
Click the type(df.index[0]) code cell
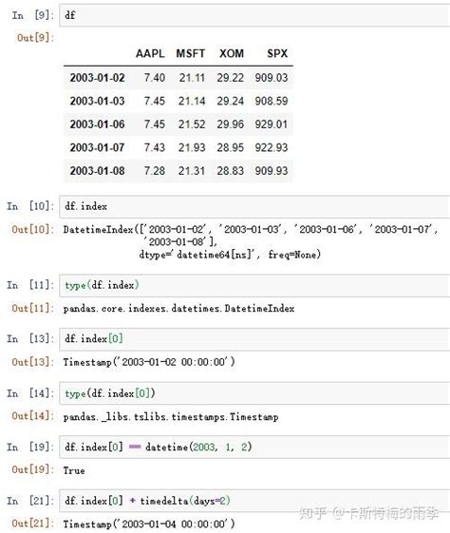[254, 393]
